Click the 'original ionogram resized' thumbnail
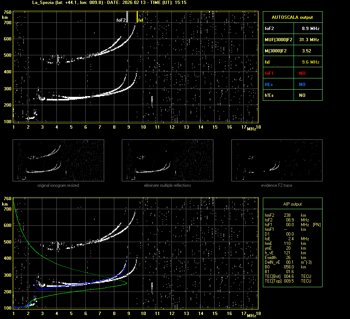The height and width of the screenshot is (319, 350). click(58, 160)
